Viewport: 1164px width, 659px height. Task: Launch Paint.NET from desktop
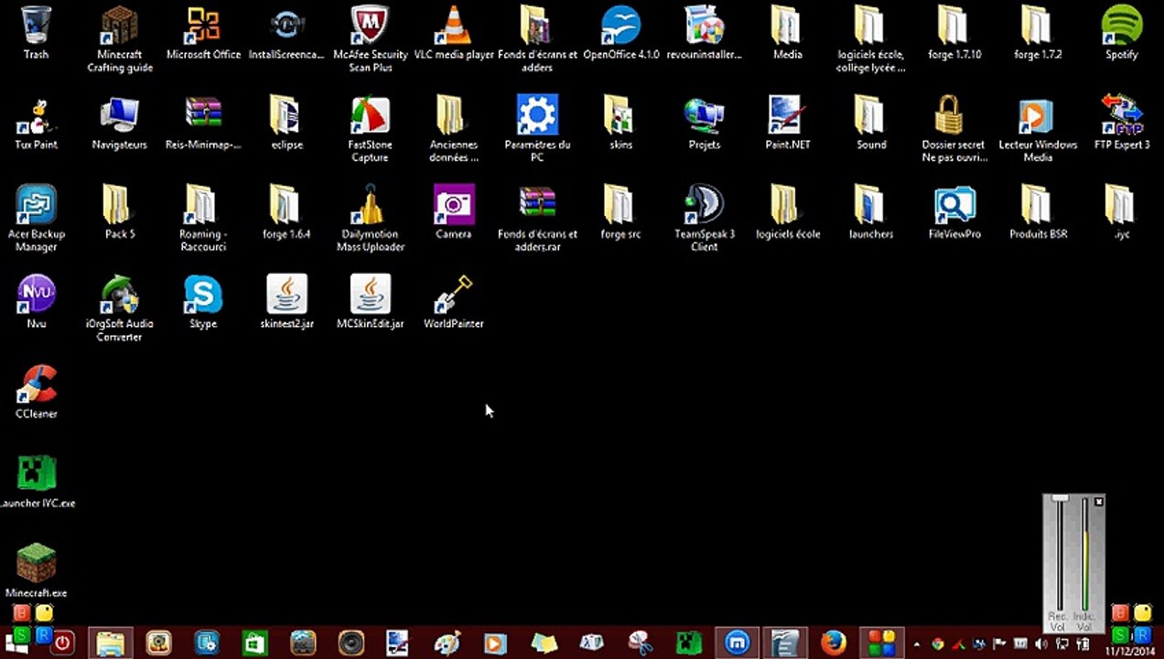click(788, 124)
